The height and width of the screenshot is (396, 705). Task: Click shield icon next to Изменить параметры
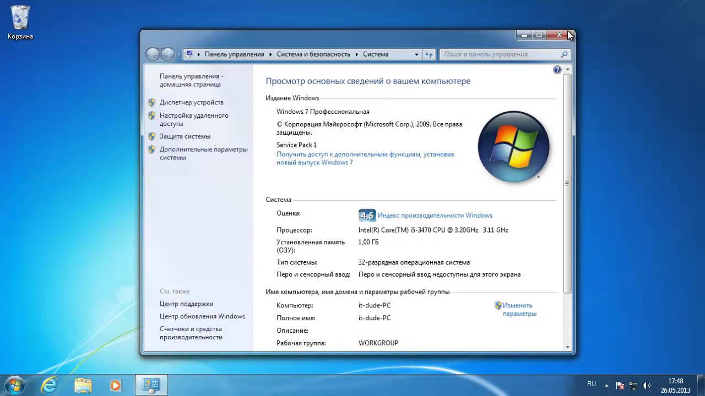498,305
